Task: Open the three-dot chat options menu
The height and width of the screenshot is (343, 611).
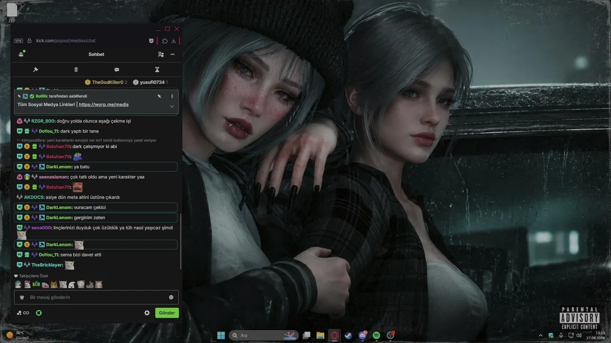Action: (172, 54)
